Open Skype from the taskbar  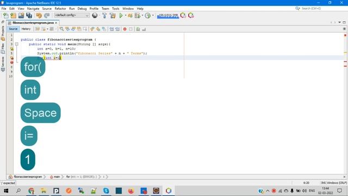[x=106, y=191]
